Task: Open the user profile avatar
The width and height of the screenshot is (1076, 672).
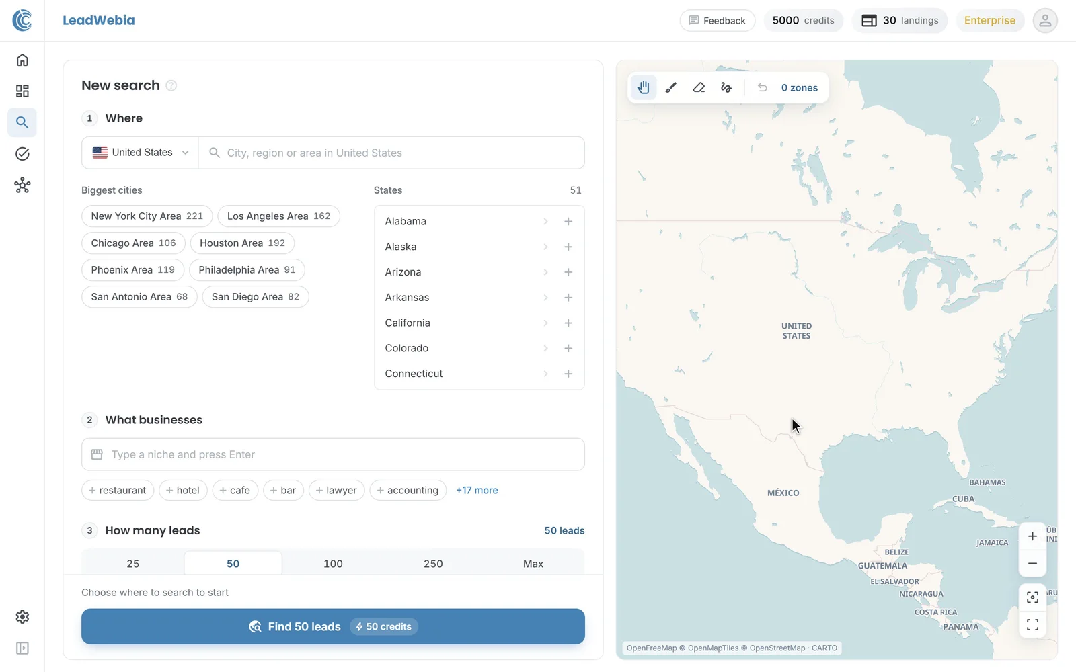Action: coord(1045,20)
